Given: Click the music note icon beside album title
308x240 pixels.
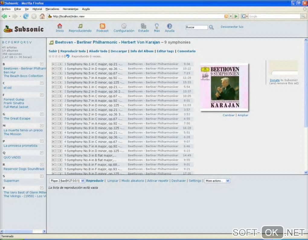Looking at the screenshot, I should click(51, 42).
